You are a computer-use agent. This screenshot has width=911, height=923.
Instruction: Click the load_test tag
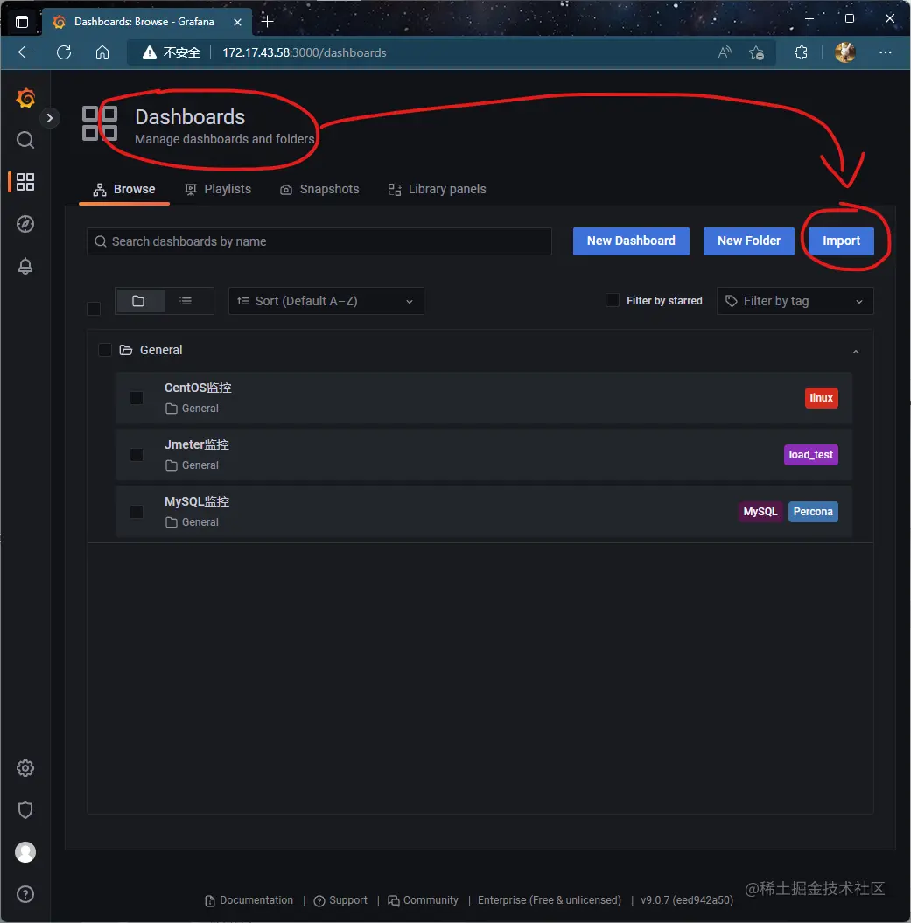[x=810, y=455]
